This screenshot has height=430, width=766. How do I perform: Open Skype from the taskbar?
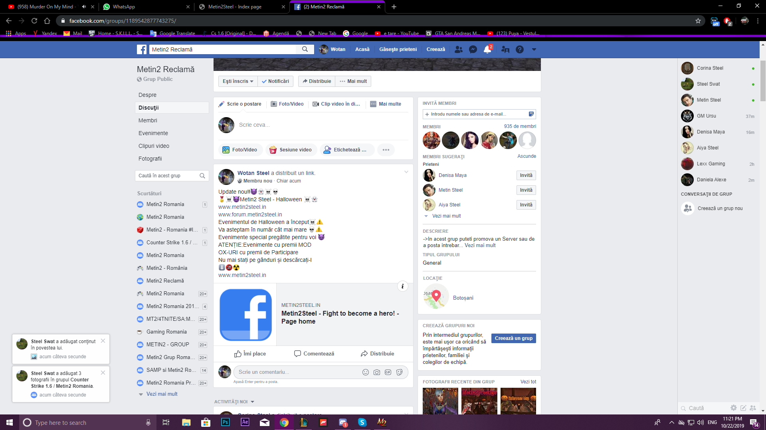362,422
